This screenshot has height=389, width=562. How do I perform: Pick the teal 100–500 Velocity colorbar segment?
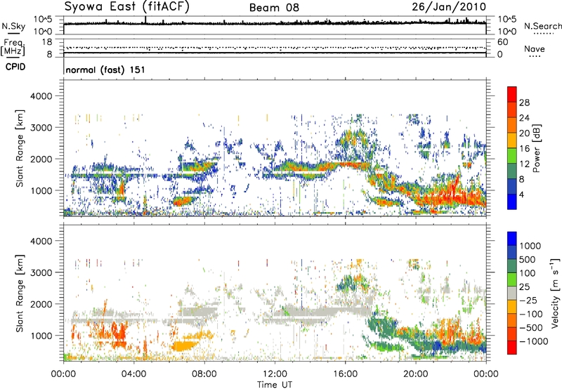(512, 266)
